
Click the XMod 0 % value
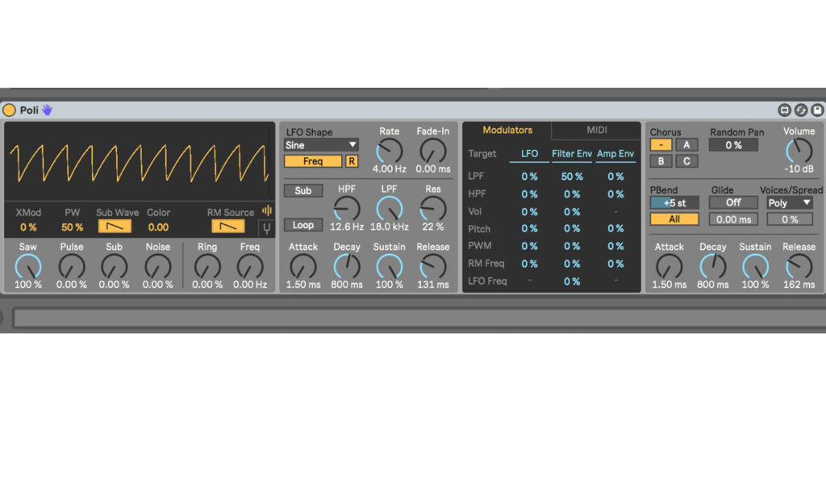(x=28, y=227)
